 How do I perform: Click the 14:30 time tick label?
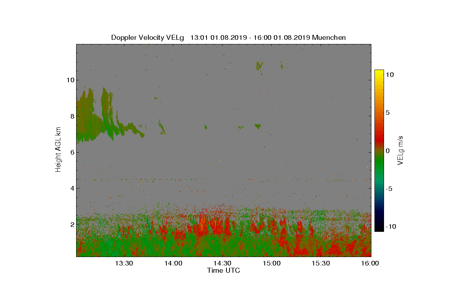223,263
